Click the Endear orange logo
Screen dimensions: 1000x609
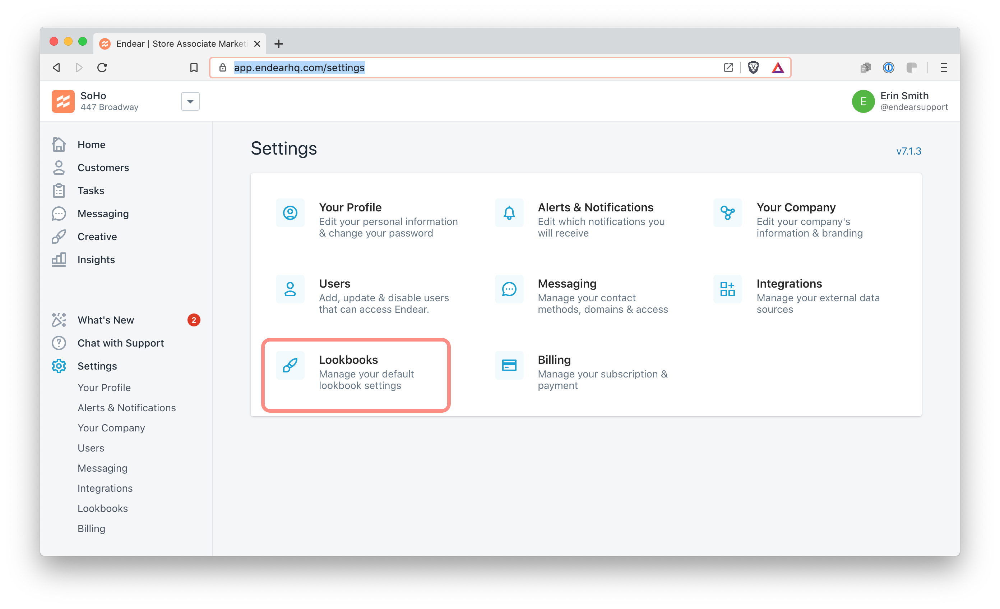63,101
